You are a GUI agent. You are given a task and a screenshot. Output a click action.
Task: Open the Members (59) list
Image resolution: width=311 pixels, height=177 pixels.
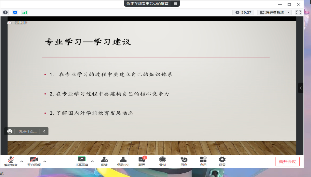pos(123,161)
